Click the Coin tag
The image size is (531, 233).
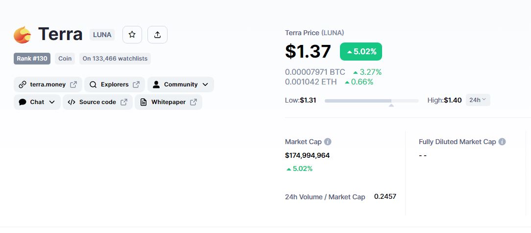click(x=65, y=59)
